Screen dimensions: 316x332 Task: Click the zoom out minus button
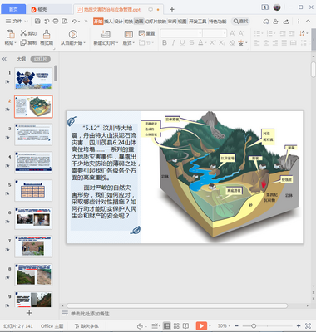[236, 326]
